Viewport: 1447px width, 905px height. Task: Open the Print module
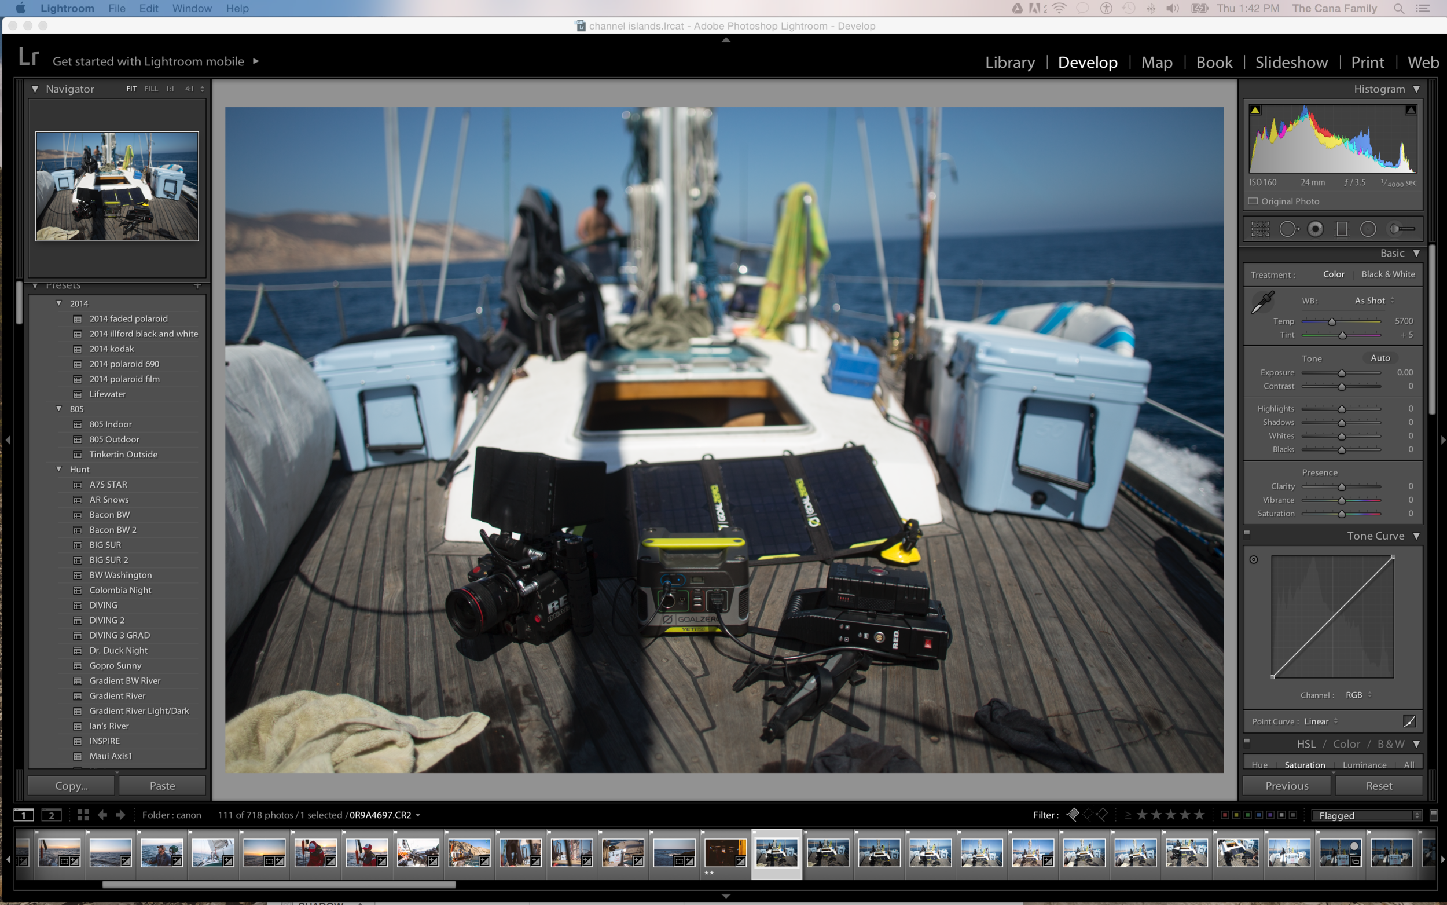tap(1367, 63)
